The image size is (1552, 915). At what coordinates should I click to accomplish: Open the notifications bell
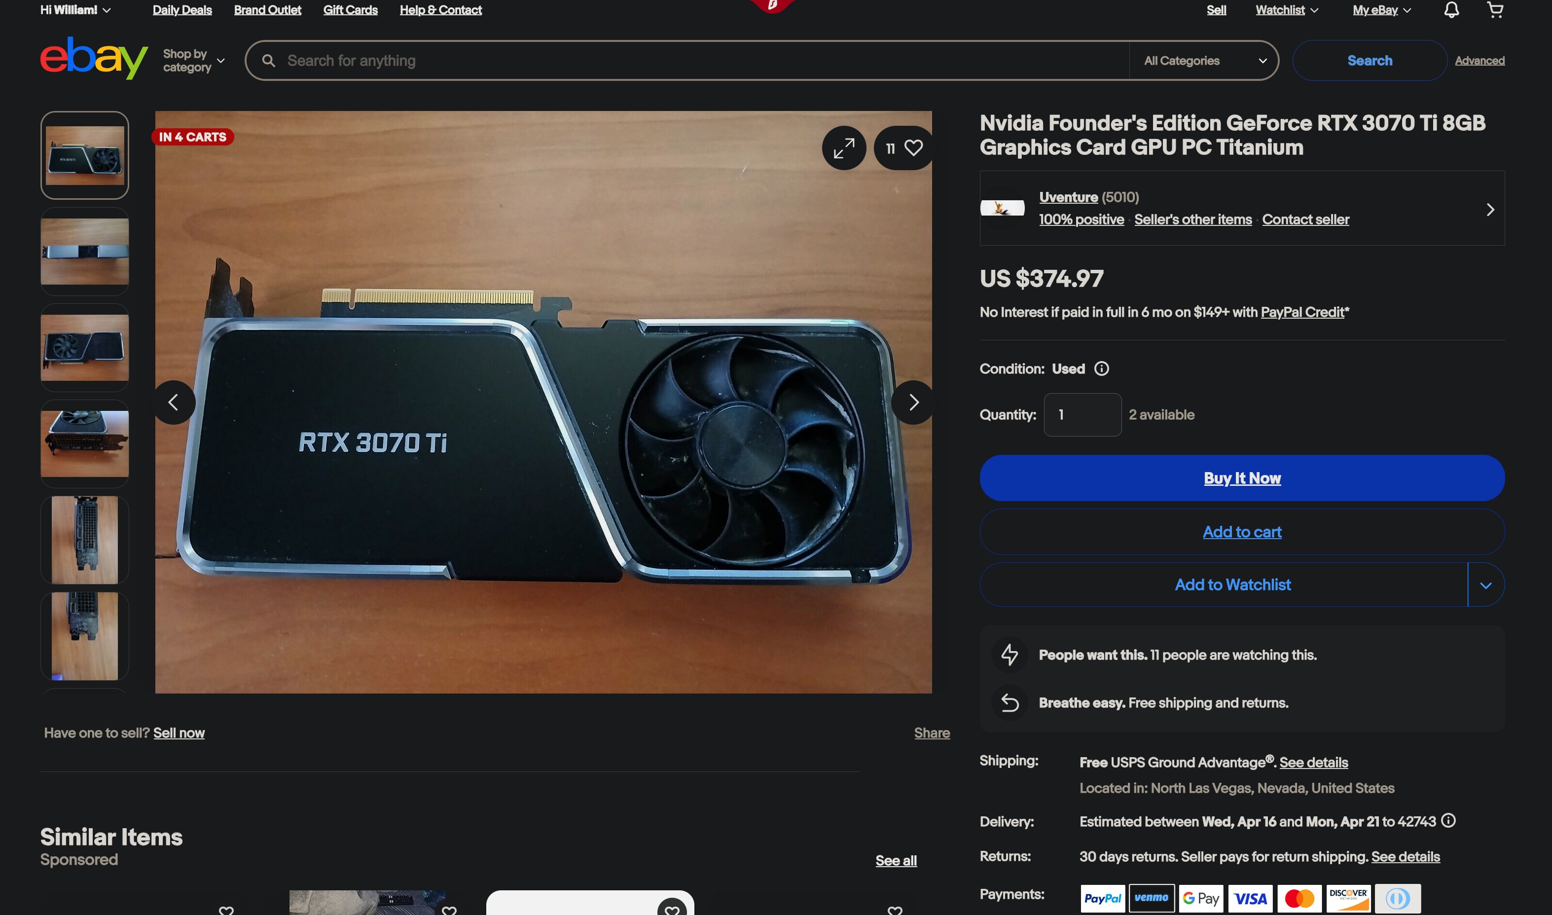[x=1451, y=10]
